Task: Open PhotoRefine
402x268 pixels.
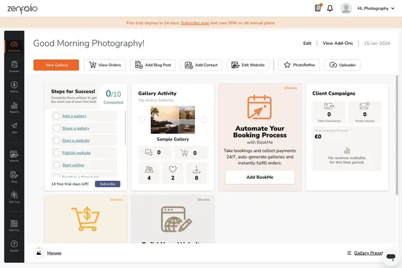Action: tap(299, 65)
